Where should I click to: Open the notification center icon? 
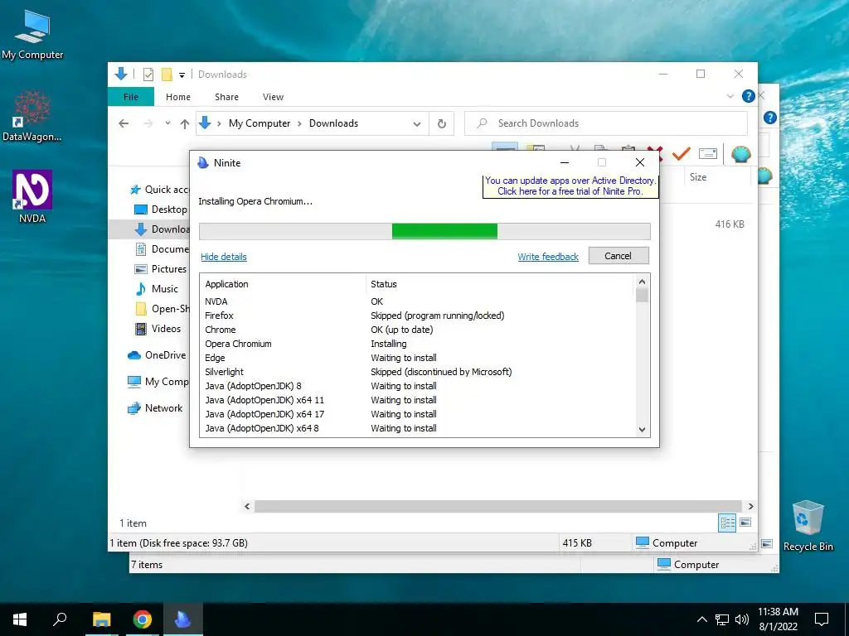click(822, 619)
